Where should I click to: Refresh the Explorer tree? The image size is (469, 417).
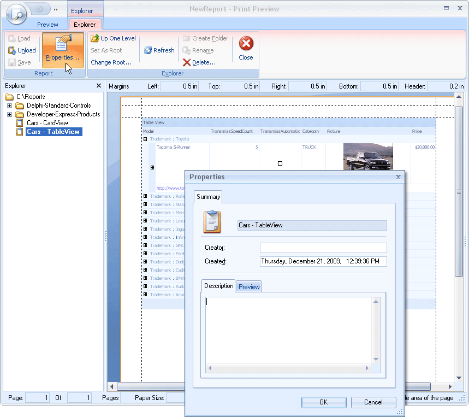click(x=159, y=50)
